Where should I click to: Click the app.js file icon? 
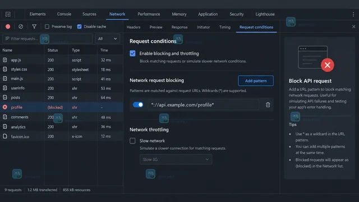click(5, 60)
